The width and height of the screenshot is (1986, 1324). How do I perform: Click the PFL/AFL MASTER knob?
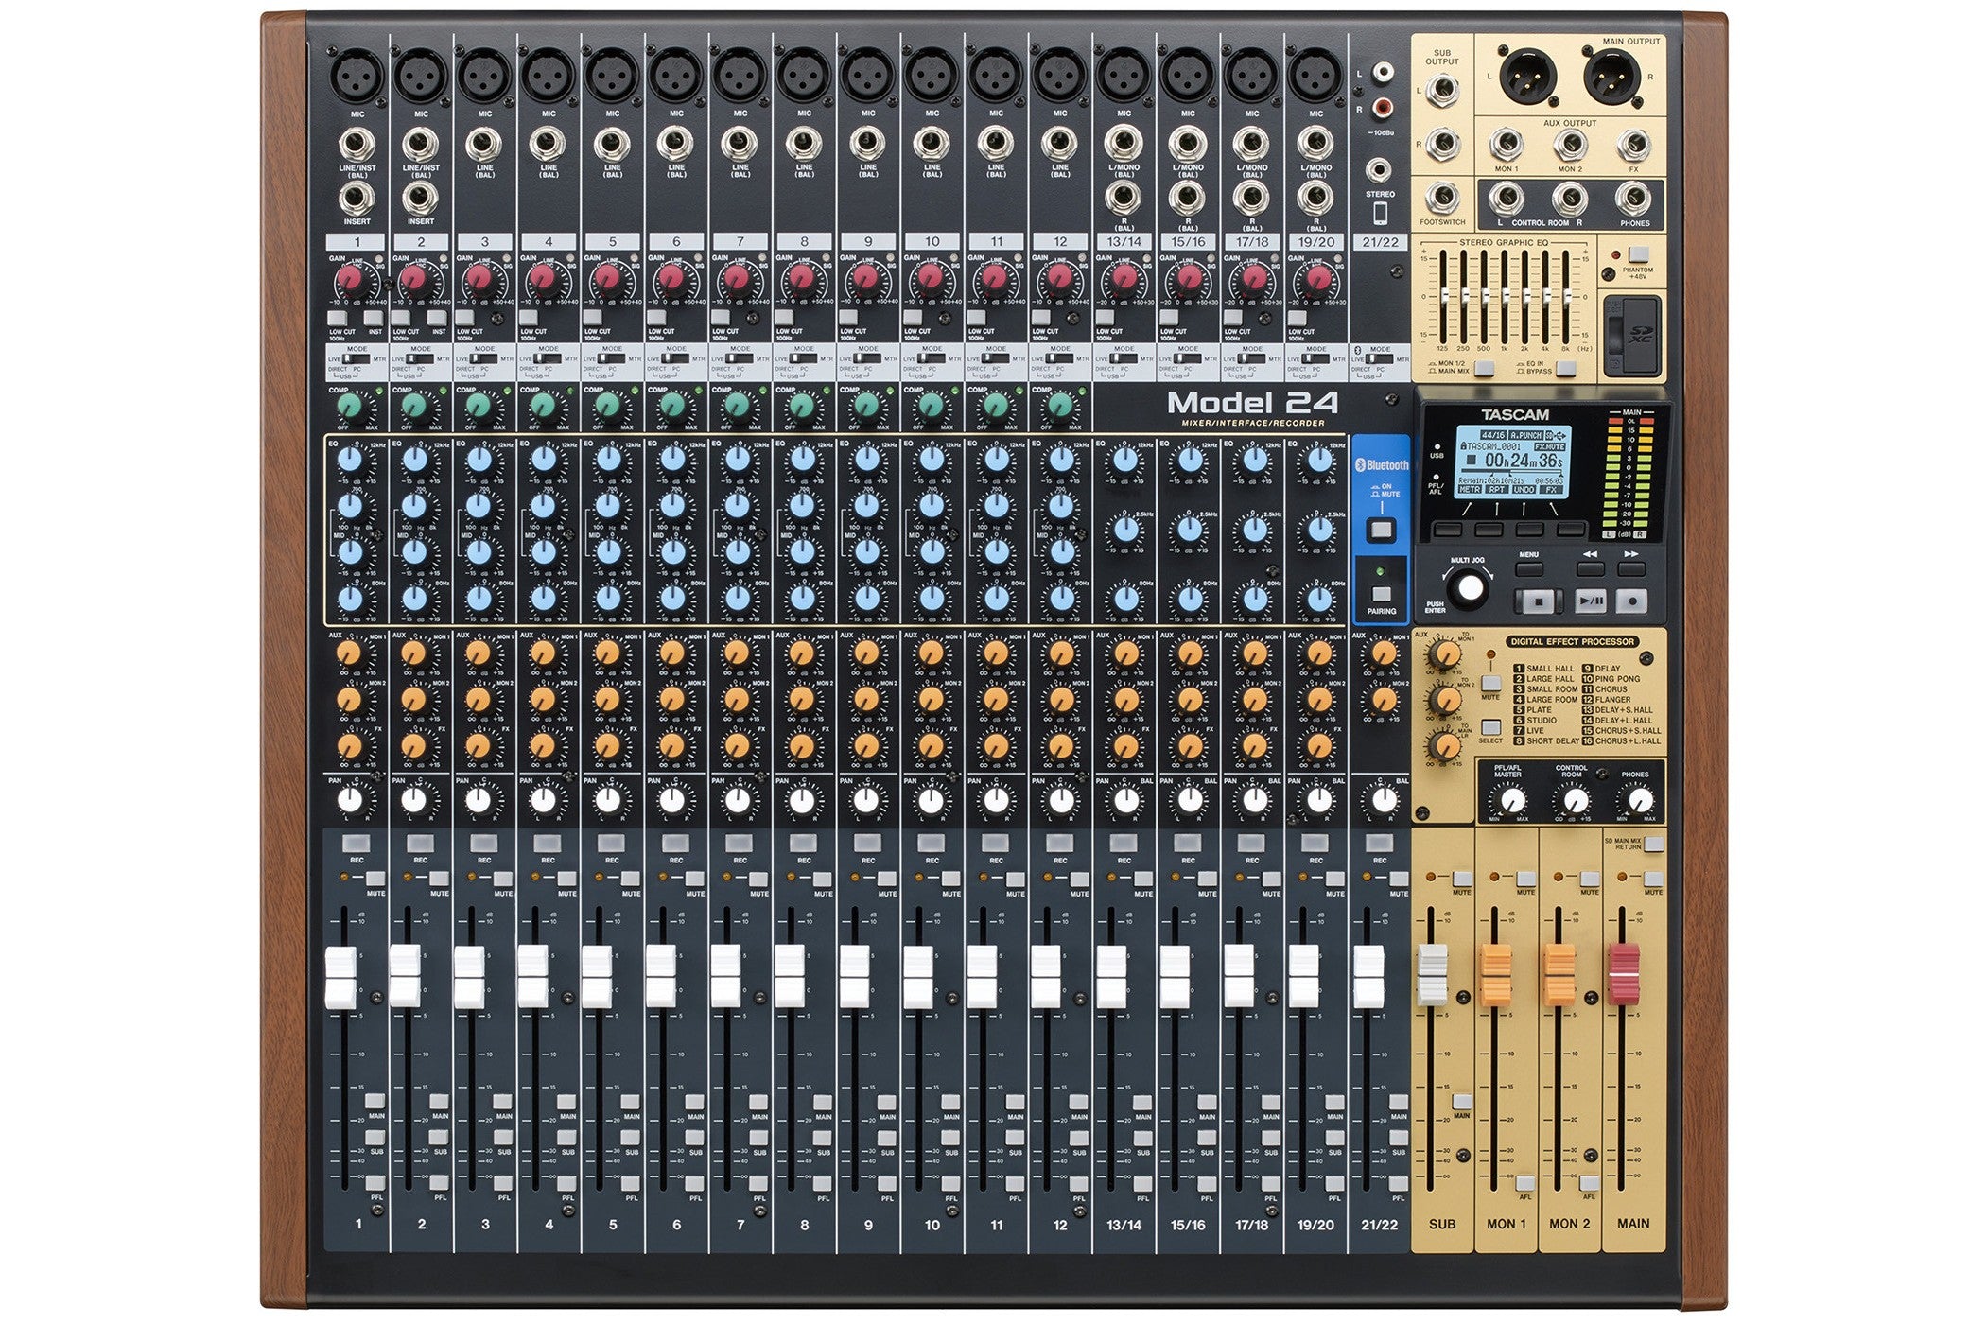pyautogui.click(x=1509, y=801)
